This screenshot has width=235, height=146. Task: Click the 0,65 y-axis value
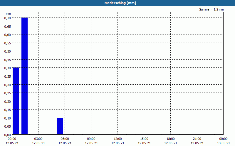[x=8, y=27]
